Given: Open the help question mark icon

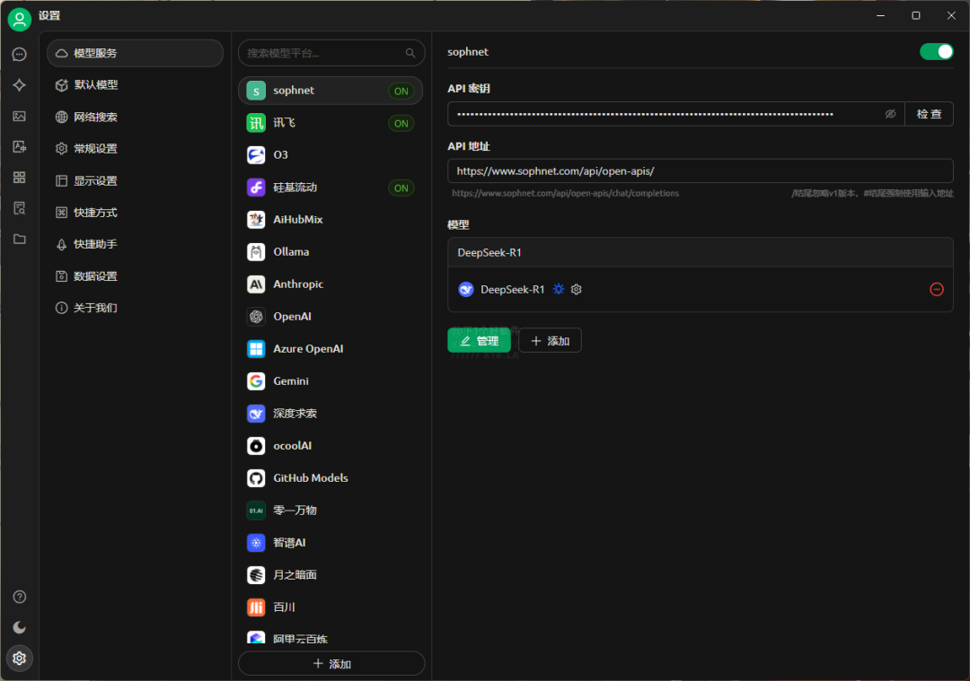Looking at the screenshot, I should pos(19,597).
